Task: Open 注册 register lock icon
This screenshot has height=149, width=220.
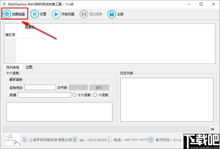Action: (111, 14)
